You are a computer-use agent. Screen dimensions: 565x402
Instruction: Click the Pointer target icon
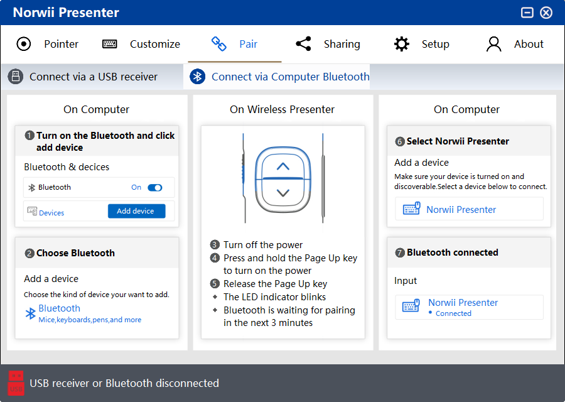[x=24, y=44]
